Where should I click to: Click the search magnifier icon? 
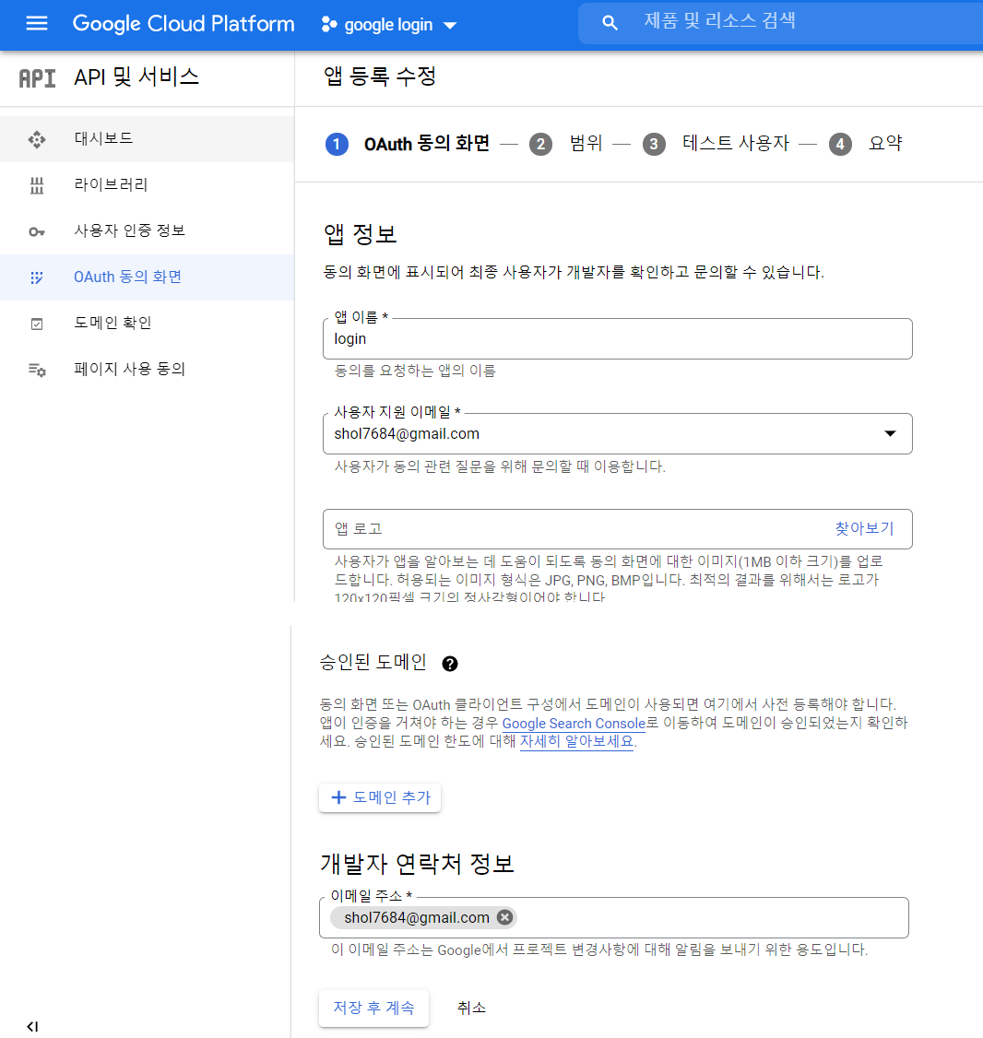click(610, 23)
